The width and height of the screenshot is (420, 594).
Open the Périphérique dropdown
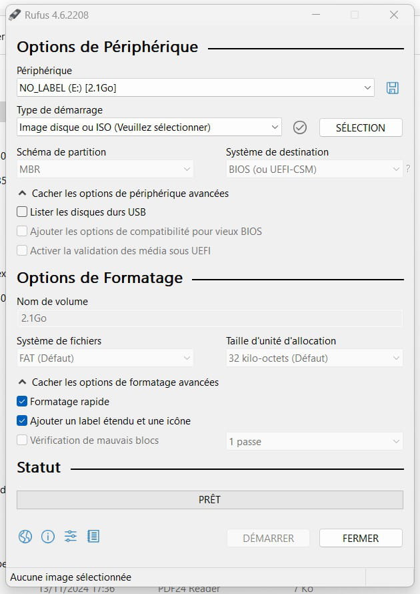[x=195, y=88]
